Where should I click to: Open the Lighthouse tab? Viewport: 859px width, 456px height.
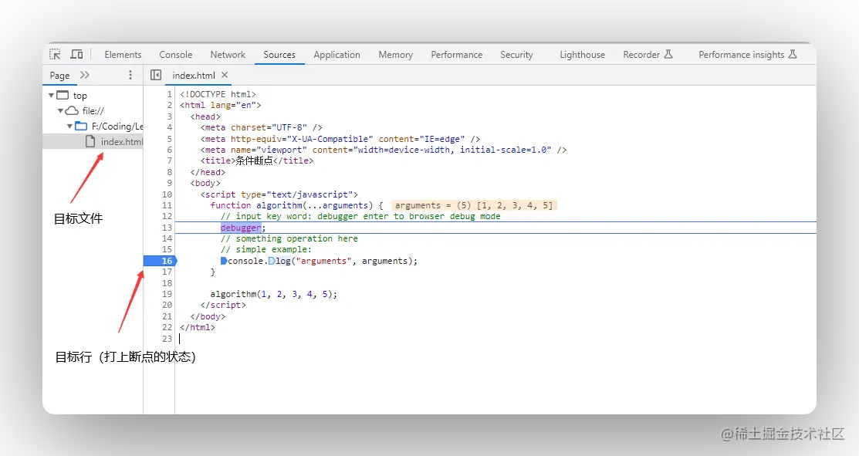click(583, 55)
